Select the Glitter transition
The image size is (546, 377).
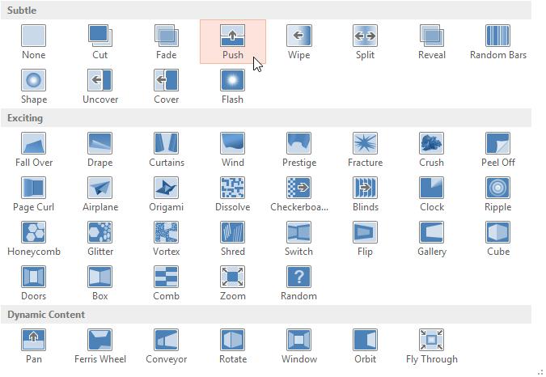coord(100,239)
